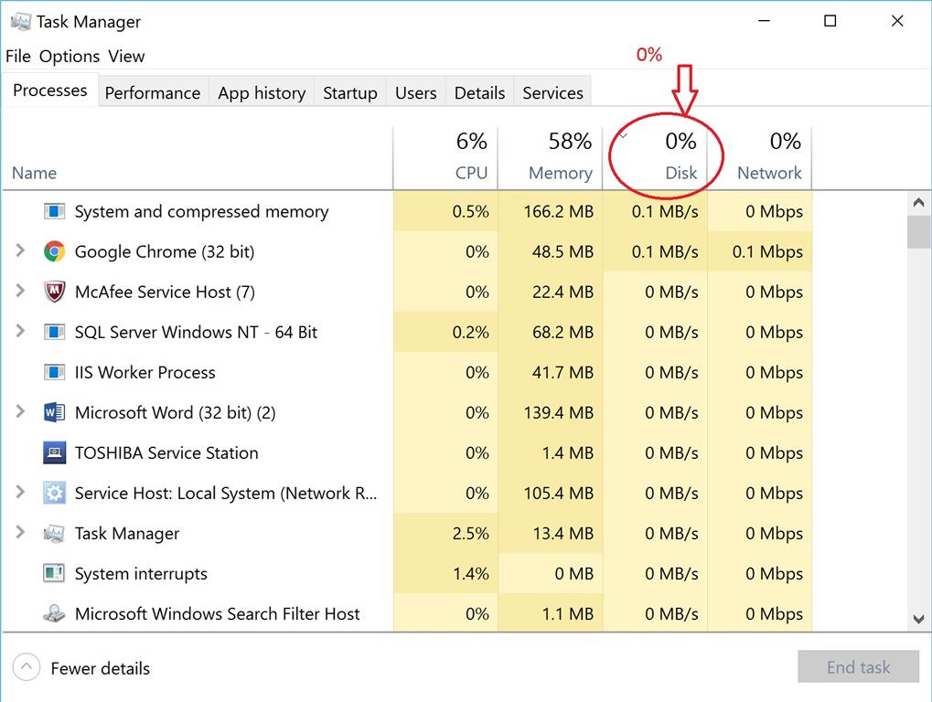Click the System interrupts process icon

55,573
